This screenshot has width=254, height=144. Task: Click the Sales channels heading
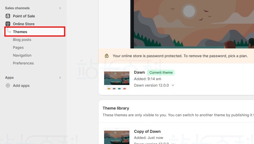(x=17, y=8)
